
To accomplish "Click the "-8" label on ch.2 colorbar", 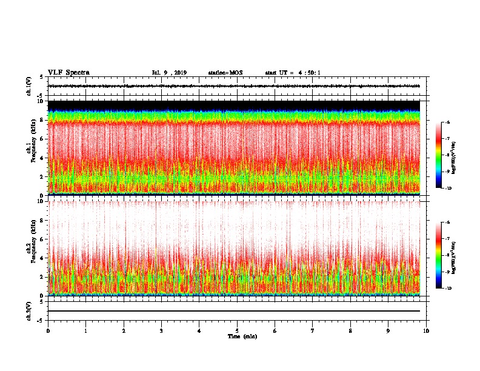I will pyautogui.click(x=447, y=255).
